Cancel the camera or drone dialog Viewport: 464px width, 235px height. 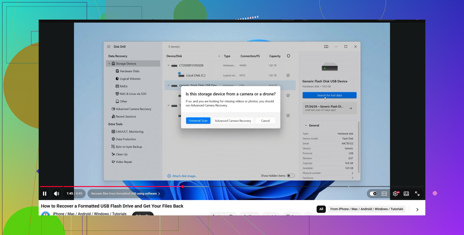pyautogui.click(x=265, y=121)
